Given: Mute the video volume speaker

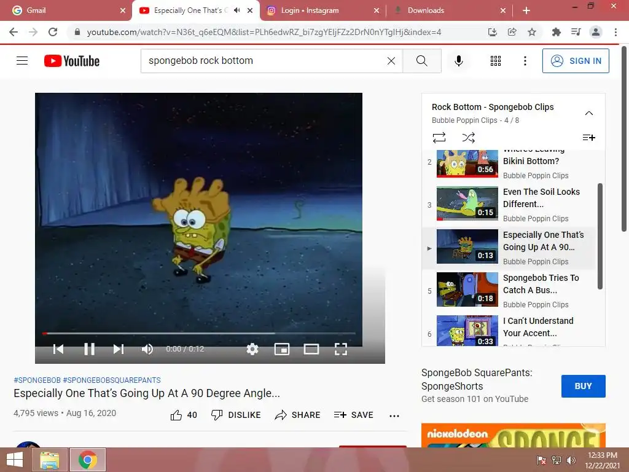Looking at the screenshot, I should tap(147, 349).
